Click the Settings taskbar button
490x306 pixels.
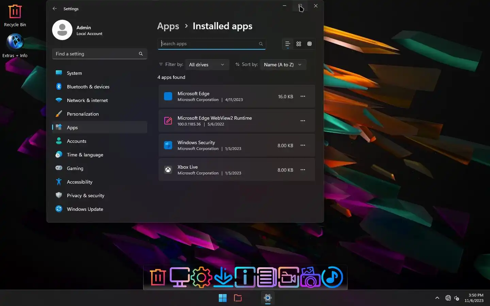click(x=268, y=298)
